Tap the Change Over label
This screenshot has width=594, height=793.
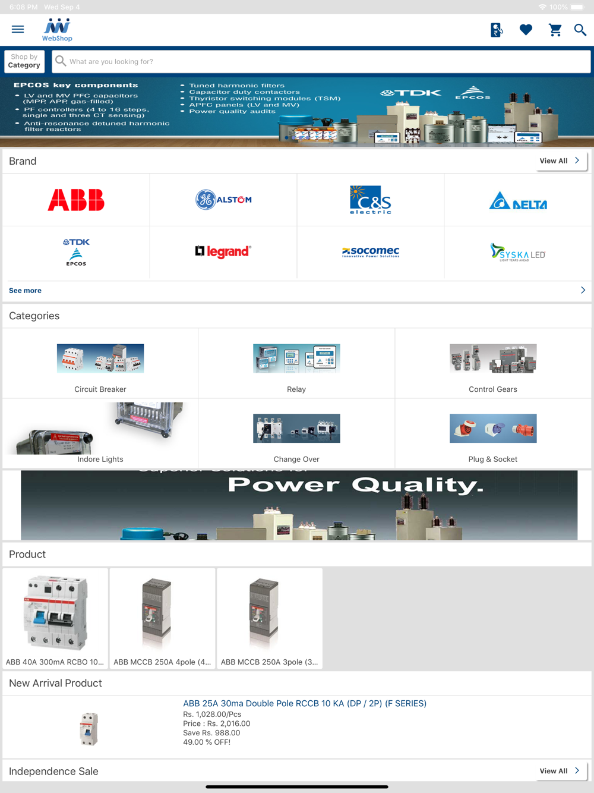[x=296, y=459]
